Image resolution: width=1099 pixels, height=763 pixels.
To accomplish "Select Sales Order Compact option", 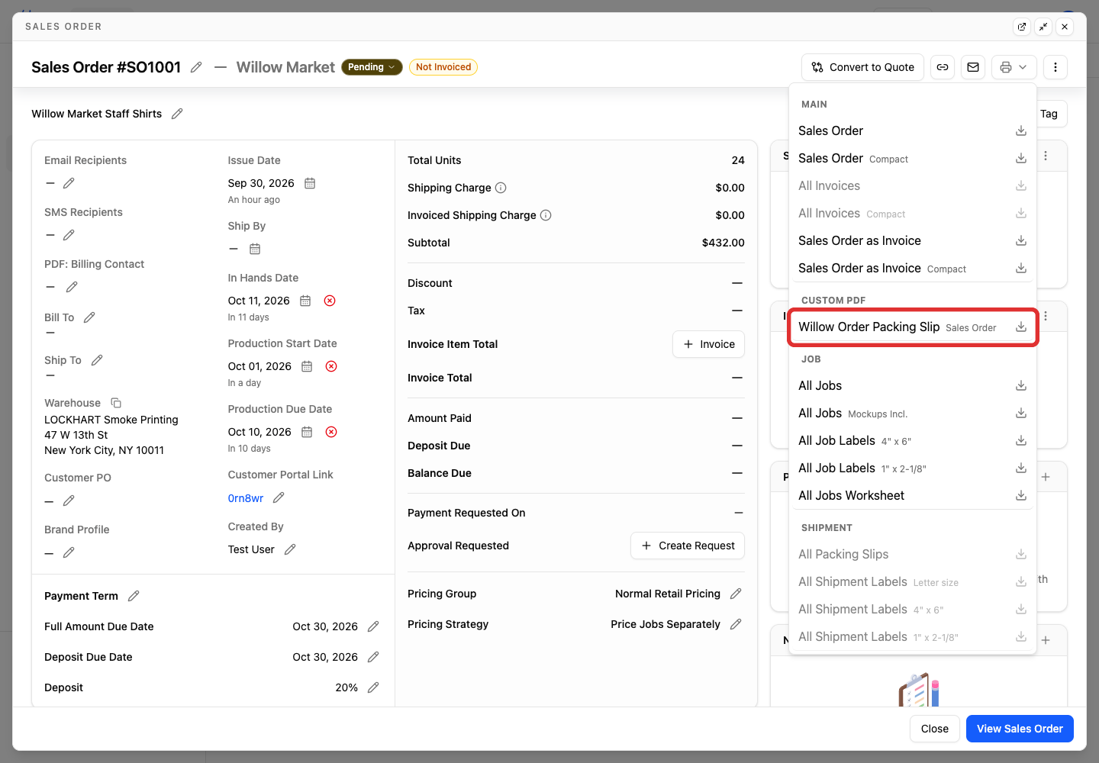I will (x=912, y=159).
